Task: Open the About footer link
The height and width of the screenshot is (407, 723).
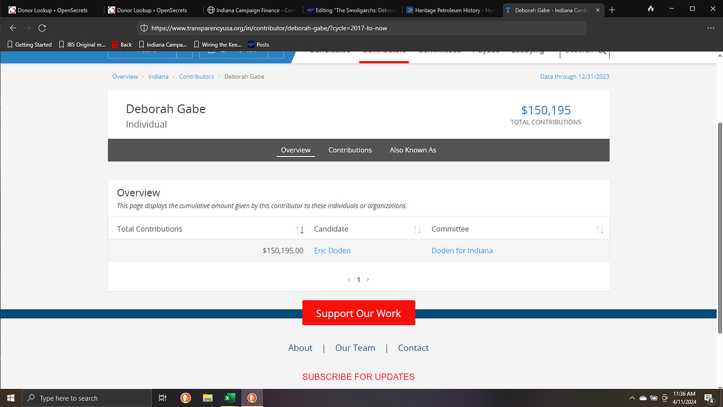Action: pyautogui.click(x=300, y=348)
